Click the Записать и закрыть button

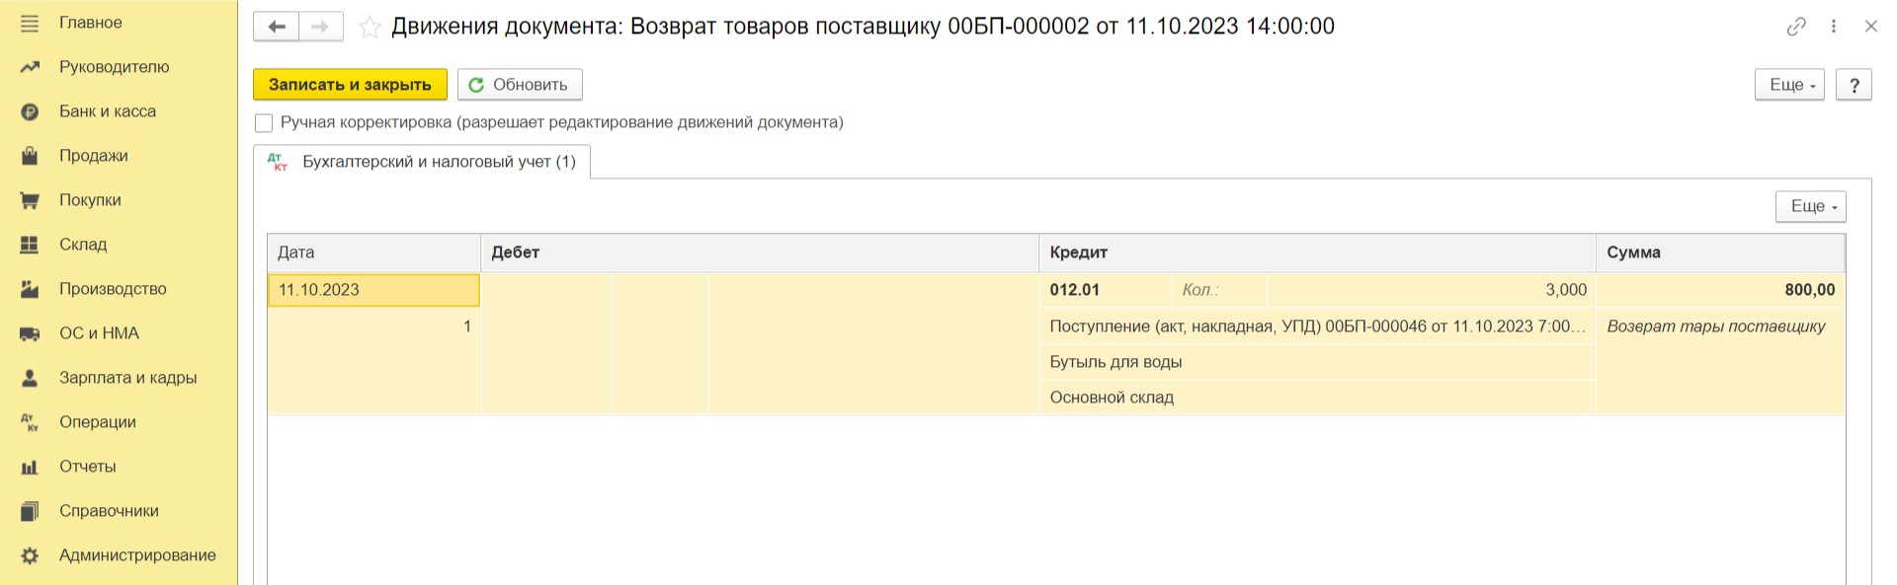[x=350, y=85]
